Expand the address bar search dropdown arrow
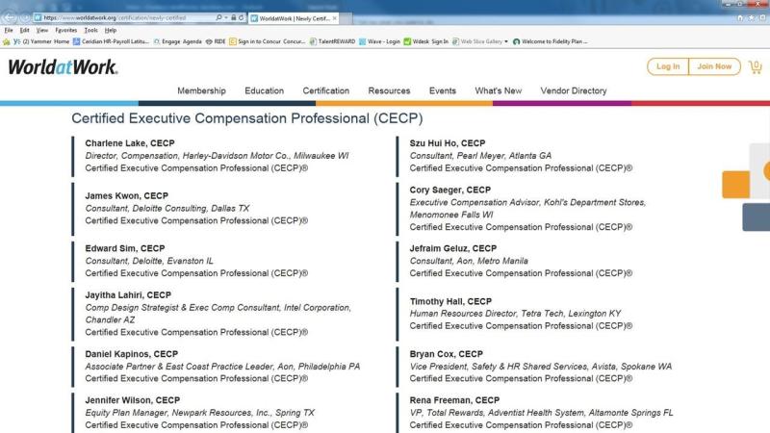Screen dimensions: 770x433 click(x=226, y=17)
